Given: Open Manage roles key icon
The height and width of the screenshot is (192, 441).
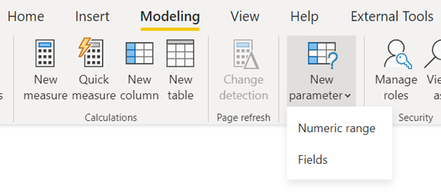Looking at the screenshot, I should (x=398, y=54).
